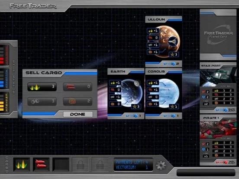Screen dimensions: 239x179
Task: Click Corolis's gears 0 modifier
Action: [x=153, y=97]
